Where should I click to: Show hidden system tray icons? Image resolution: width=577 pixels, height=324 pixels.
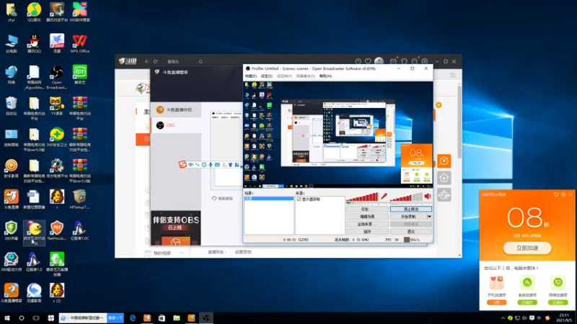pyautogui.click(x=503, y=318)
